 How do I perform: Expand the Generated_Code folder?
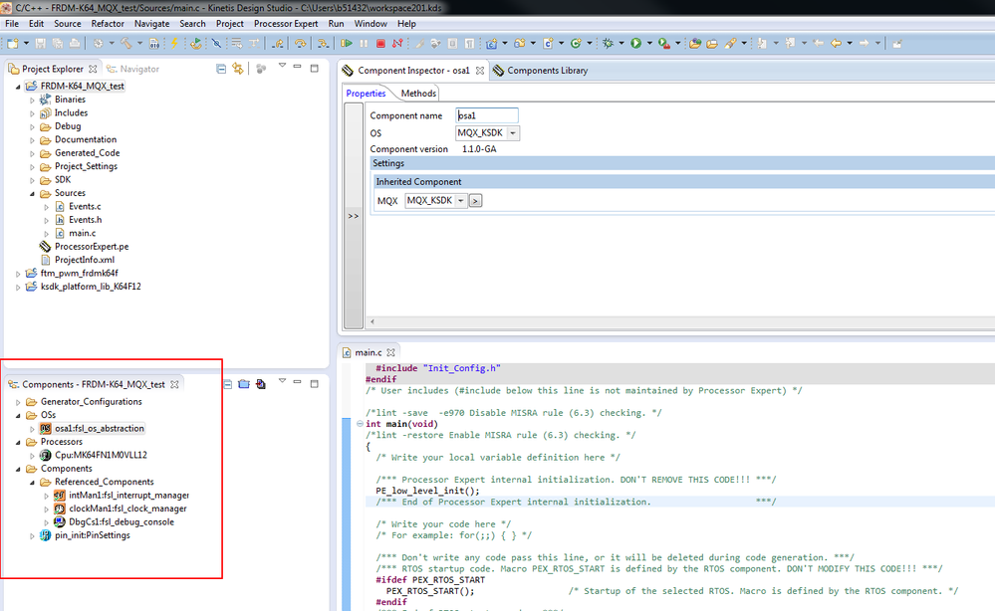click(32, 153)
